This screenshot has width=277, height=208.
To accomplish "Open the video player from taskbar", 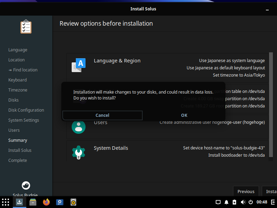I will pos(60,202).
